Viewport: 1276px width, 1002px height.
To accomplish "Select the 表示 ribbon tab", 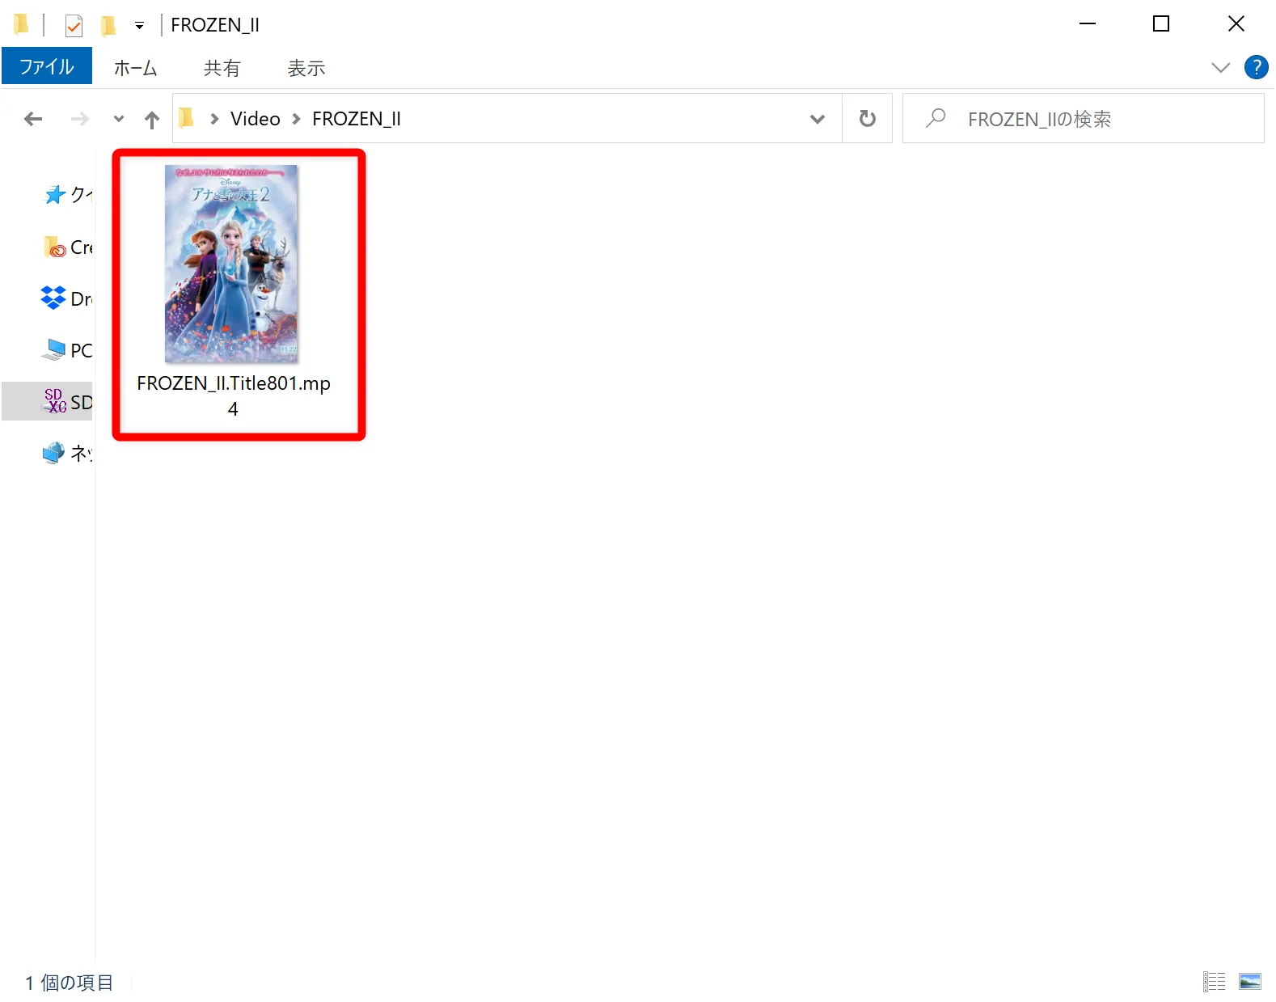I will pos(306,68).
